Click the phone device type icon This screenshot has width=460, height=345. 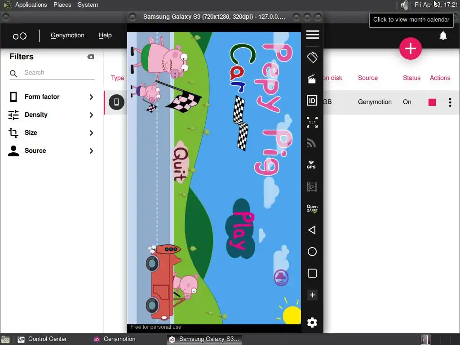point(116,102)
